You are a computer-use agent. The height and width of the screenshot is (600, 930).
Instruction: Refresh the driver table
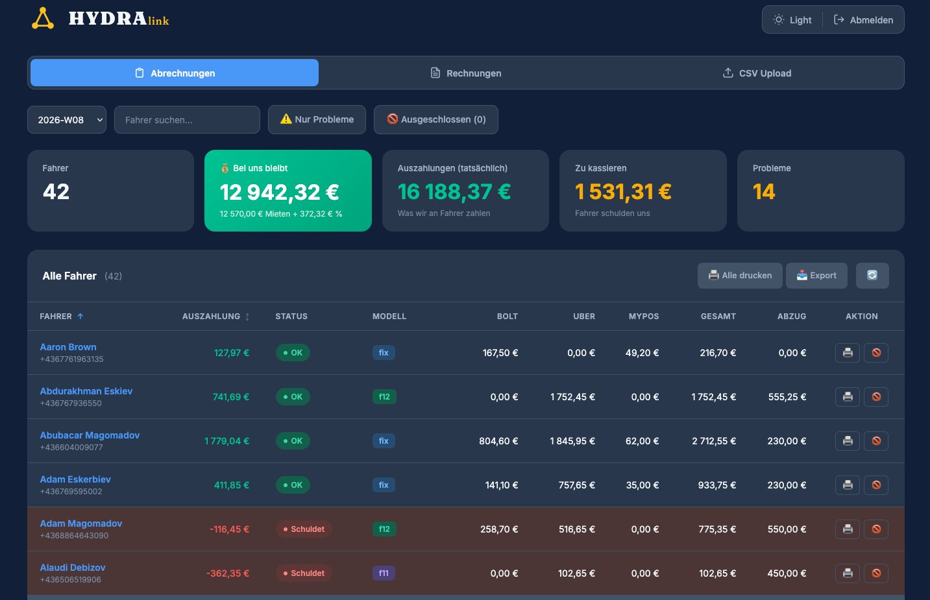point(872,276)
